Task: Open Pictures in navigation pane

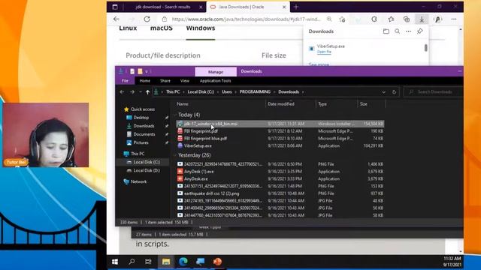Action: [x=141, y=142]
